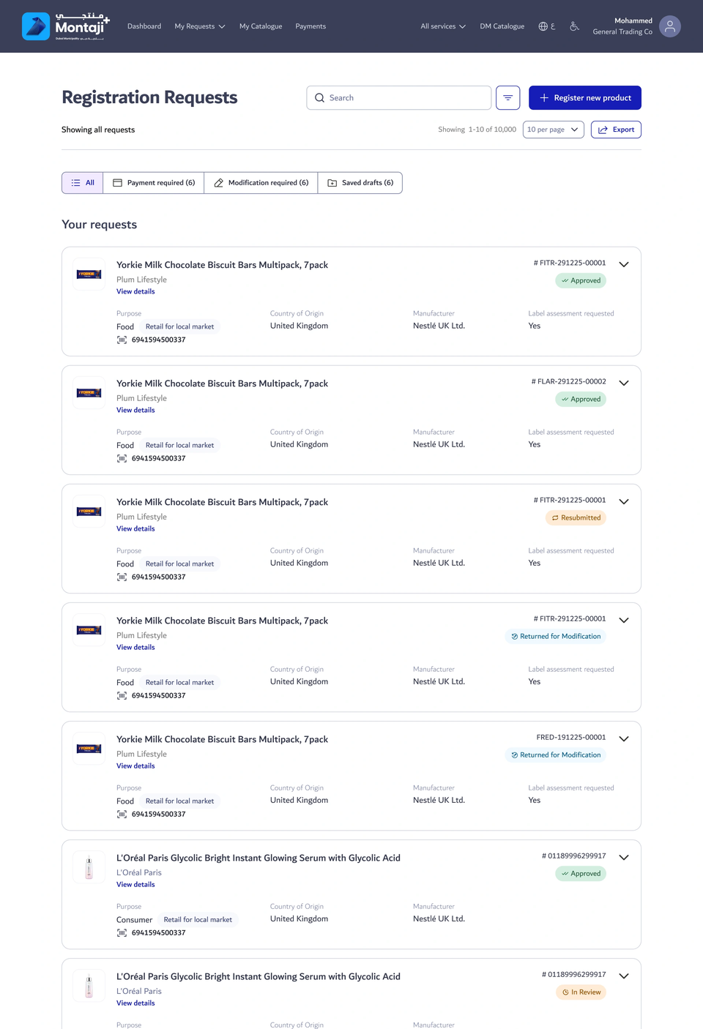This screenshot has height=1029, width=703.
Task: Expand the FRED-191225-00001 request card
Action: (x=624, y=738)
